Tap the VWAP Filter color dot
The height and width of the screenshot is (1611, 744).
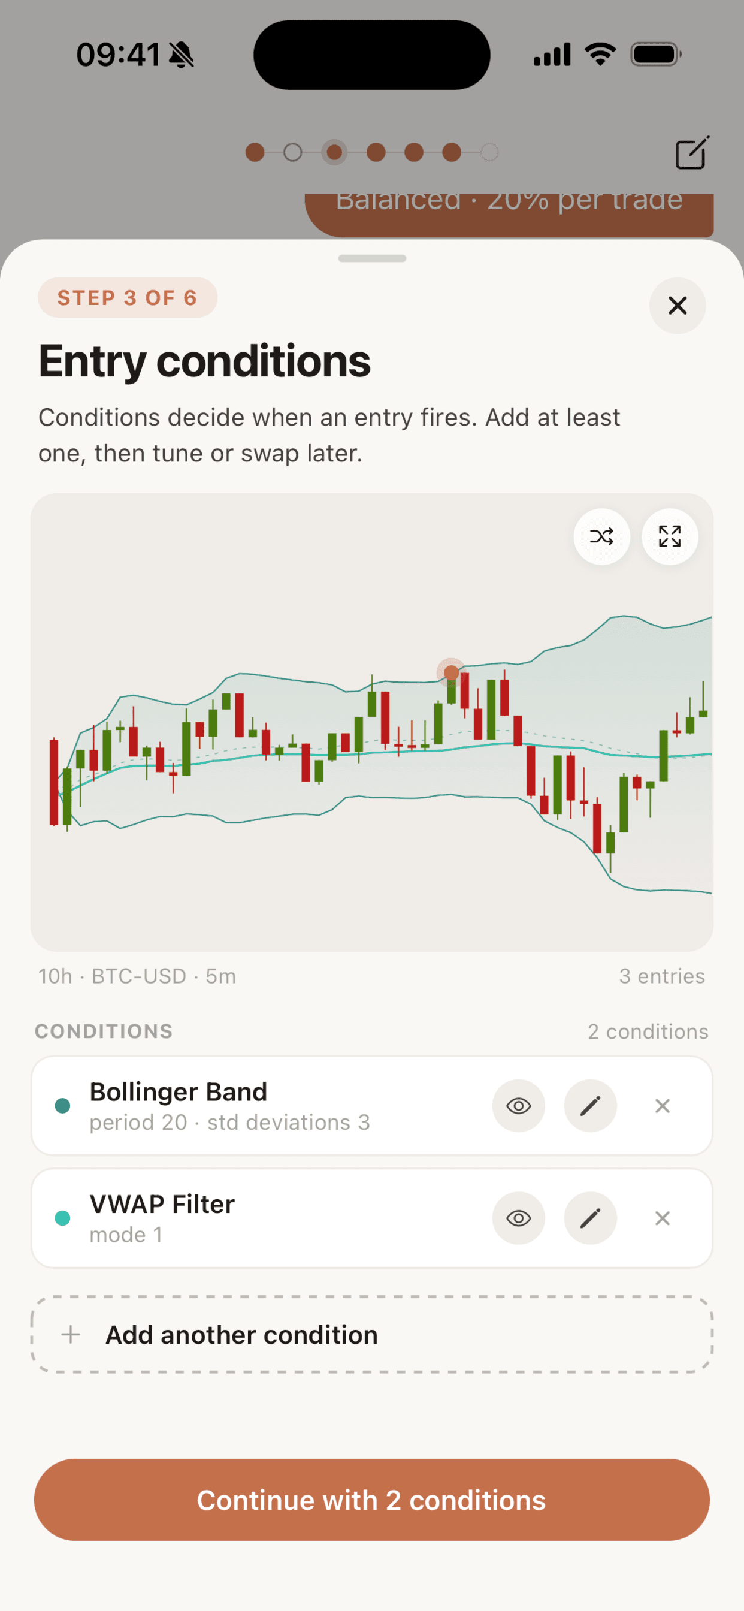[62, 1218]
